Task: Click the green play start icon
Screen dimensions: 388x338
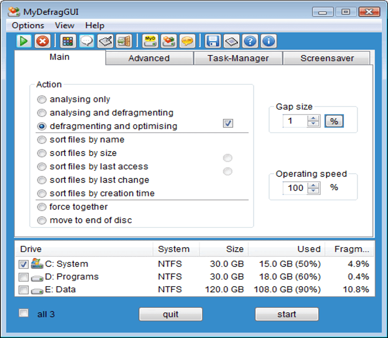Action: [x=24, y=41]
